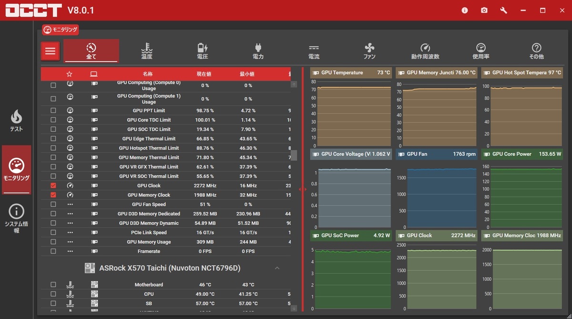Click the 98.75 % GPU PPT Limit value

(x=205, y=111)
